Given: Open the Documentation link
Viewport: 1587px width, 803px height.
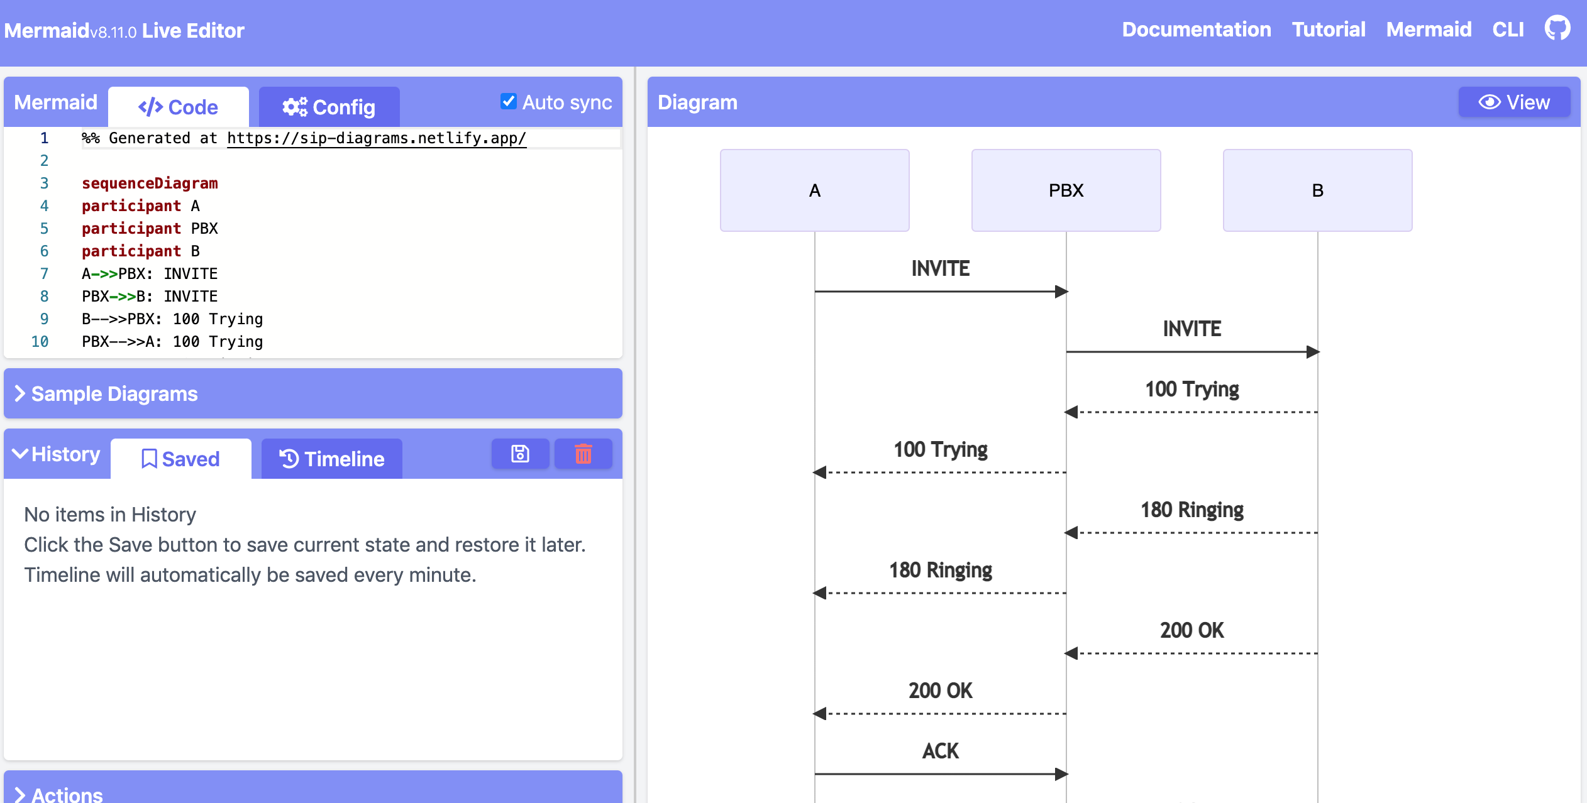Looking at the screenshot, I should pos(1197,30).
